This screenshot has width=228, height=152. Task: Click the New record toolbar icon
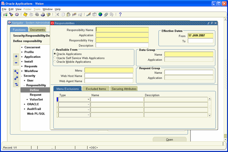pyautogui.click(x=5, y=14)
